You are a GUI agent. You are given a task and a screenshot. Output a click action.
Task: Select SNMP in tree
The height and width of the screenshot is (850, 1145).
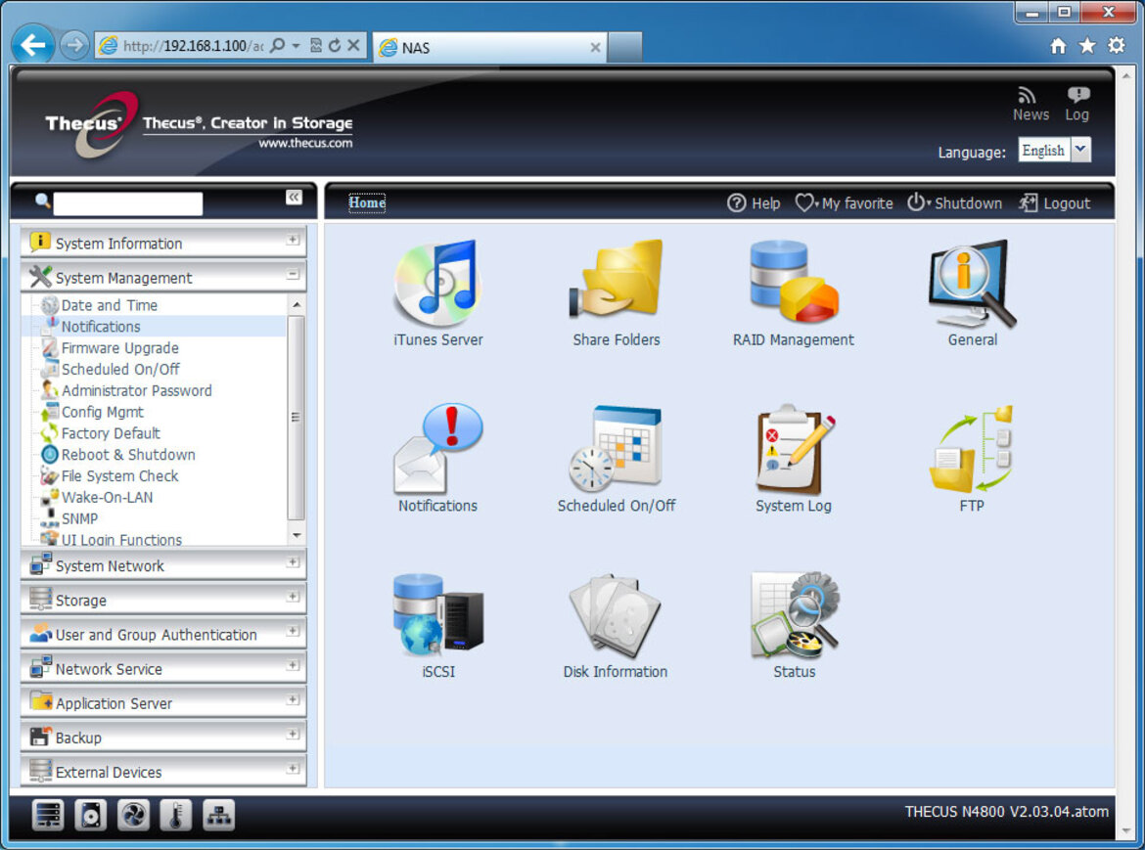79,518
